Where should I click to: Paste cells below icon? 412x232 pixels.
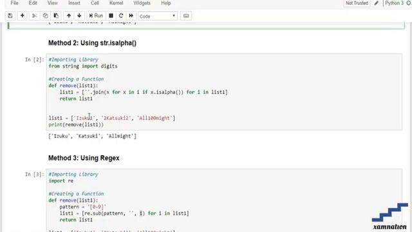(x=56, y=15)
